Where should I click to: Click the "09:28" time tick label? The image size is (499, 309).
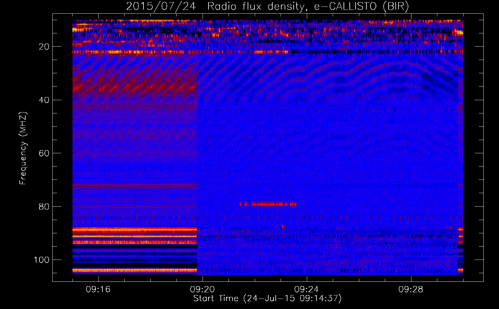click(x=411, y=290)
